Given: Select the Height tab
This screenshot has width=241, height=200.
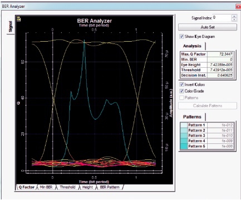Looking at the screenshot, I should tap(87, 187).
